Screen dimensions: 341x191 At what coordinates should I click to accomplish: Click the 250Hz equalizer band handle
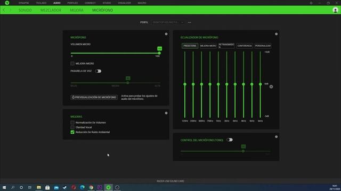point(193,84)
